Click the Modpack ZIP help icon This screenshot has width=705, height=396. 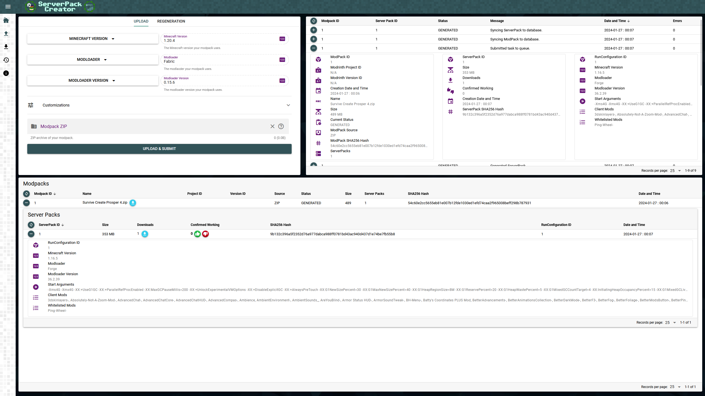point(281,126)
